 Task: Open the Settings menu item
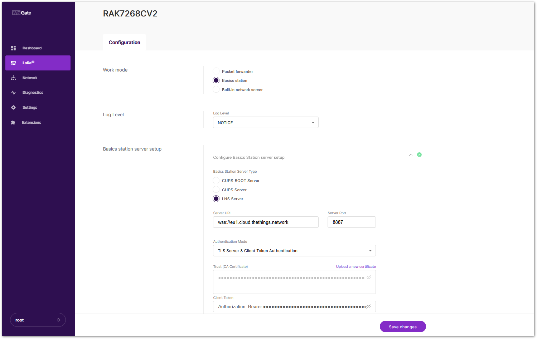38,107
